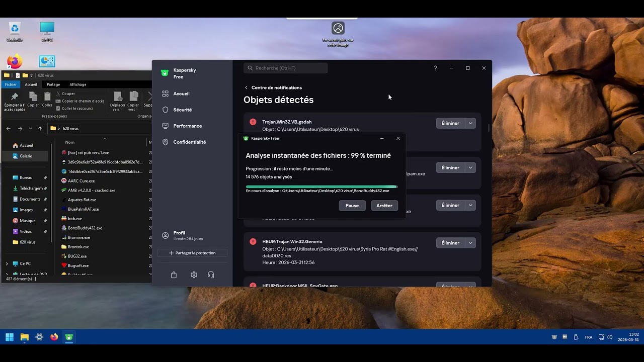Go back to Centre de notifications
The image size is (644, 362).
(273, 87)
